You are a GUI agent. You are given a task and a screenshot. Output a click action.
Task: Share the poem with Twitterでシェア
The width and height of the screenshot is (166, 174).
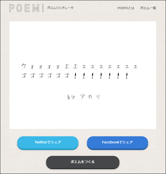tap(48, 143)
